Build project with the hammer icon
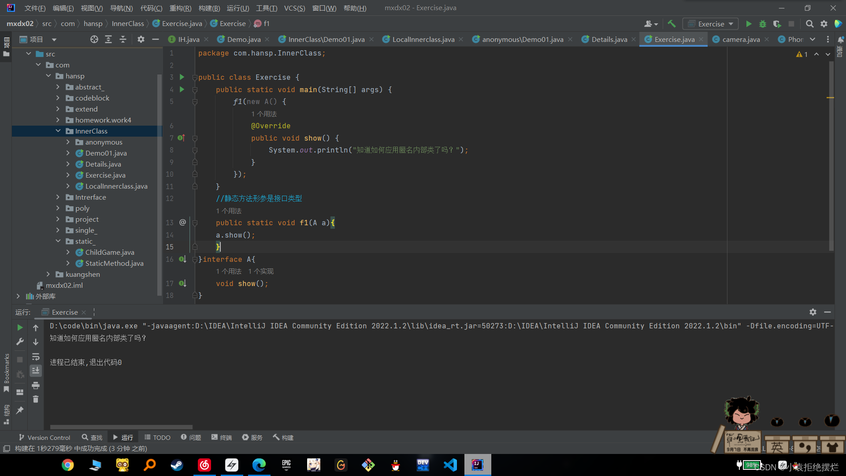Image resolution: width=846 pixels, height=476 pixels. [672, 24]
